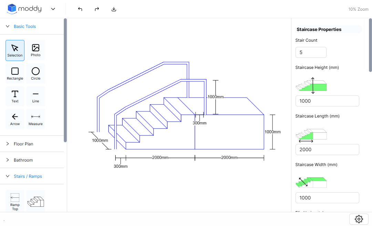372x226 pixels.
Task: Open the dropdown next to moddy logo
Action: click(x=53, y=9)
